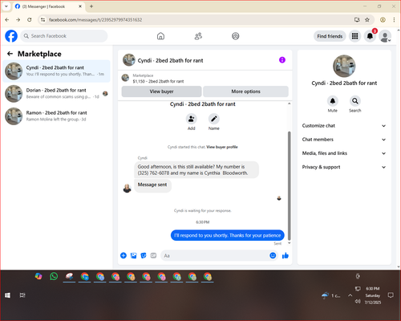Click the message text field Aa
Screen dimensions: 401x321
[214, 256]
